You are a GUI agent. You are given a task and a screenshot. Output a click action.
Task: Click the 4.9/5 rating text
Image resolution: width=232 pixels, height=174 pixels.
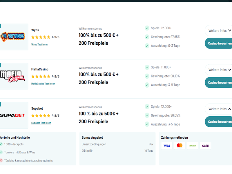click(55, 37)
